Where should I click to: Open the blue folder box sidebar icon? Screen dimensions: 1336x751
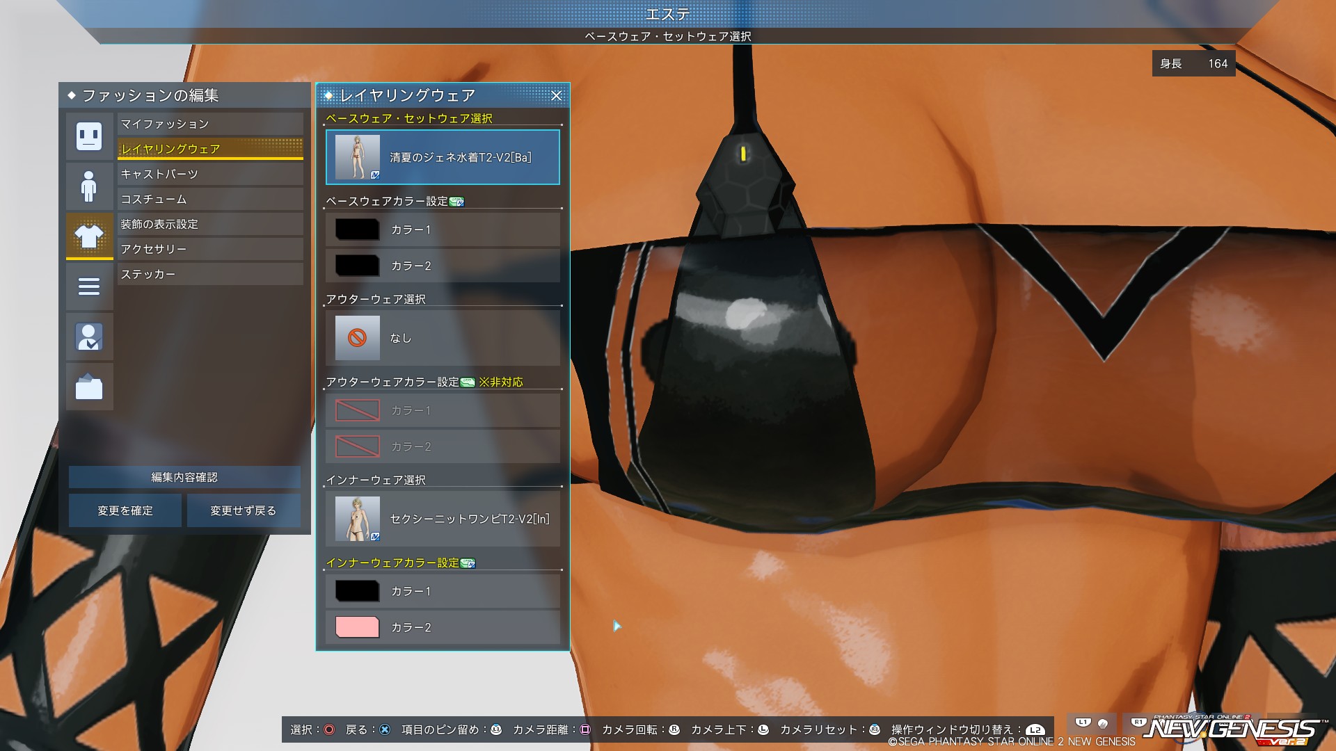[x=89, y=387]
